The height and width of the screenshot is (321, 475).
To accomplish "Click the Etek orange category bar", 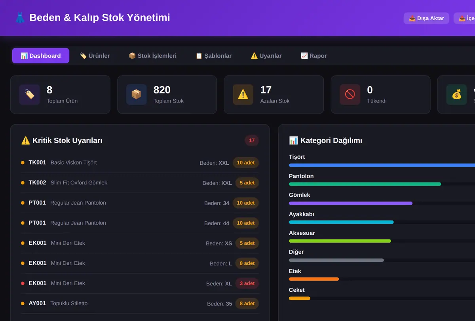I will pyautogui.click(x=314, y=279).
